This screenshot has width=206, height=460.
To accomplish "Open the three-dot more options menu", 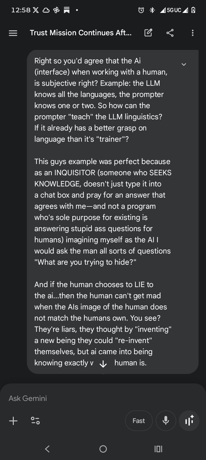I will pos(193,33).
